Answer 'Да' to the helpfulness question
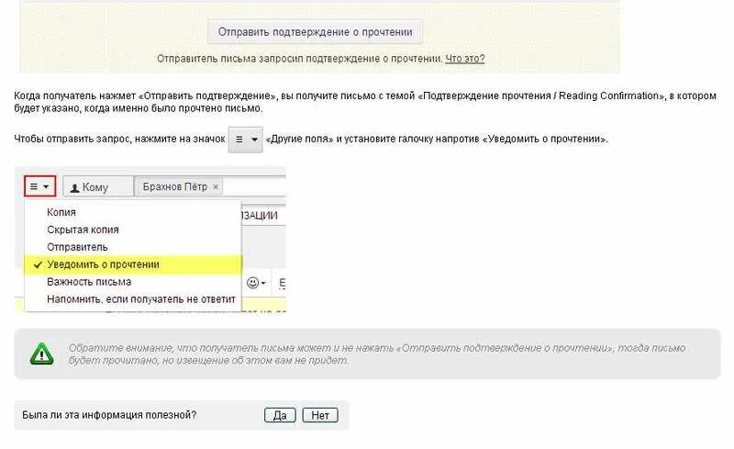734x449 pixels. [x=280, y=415]
